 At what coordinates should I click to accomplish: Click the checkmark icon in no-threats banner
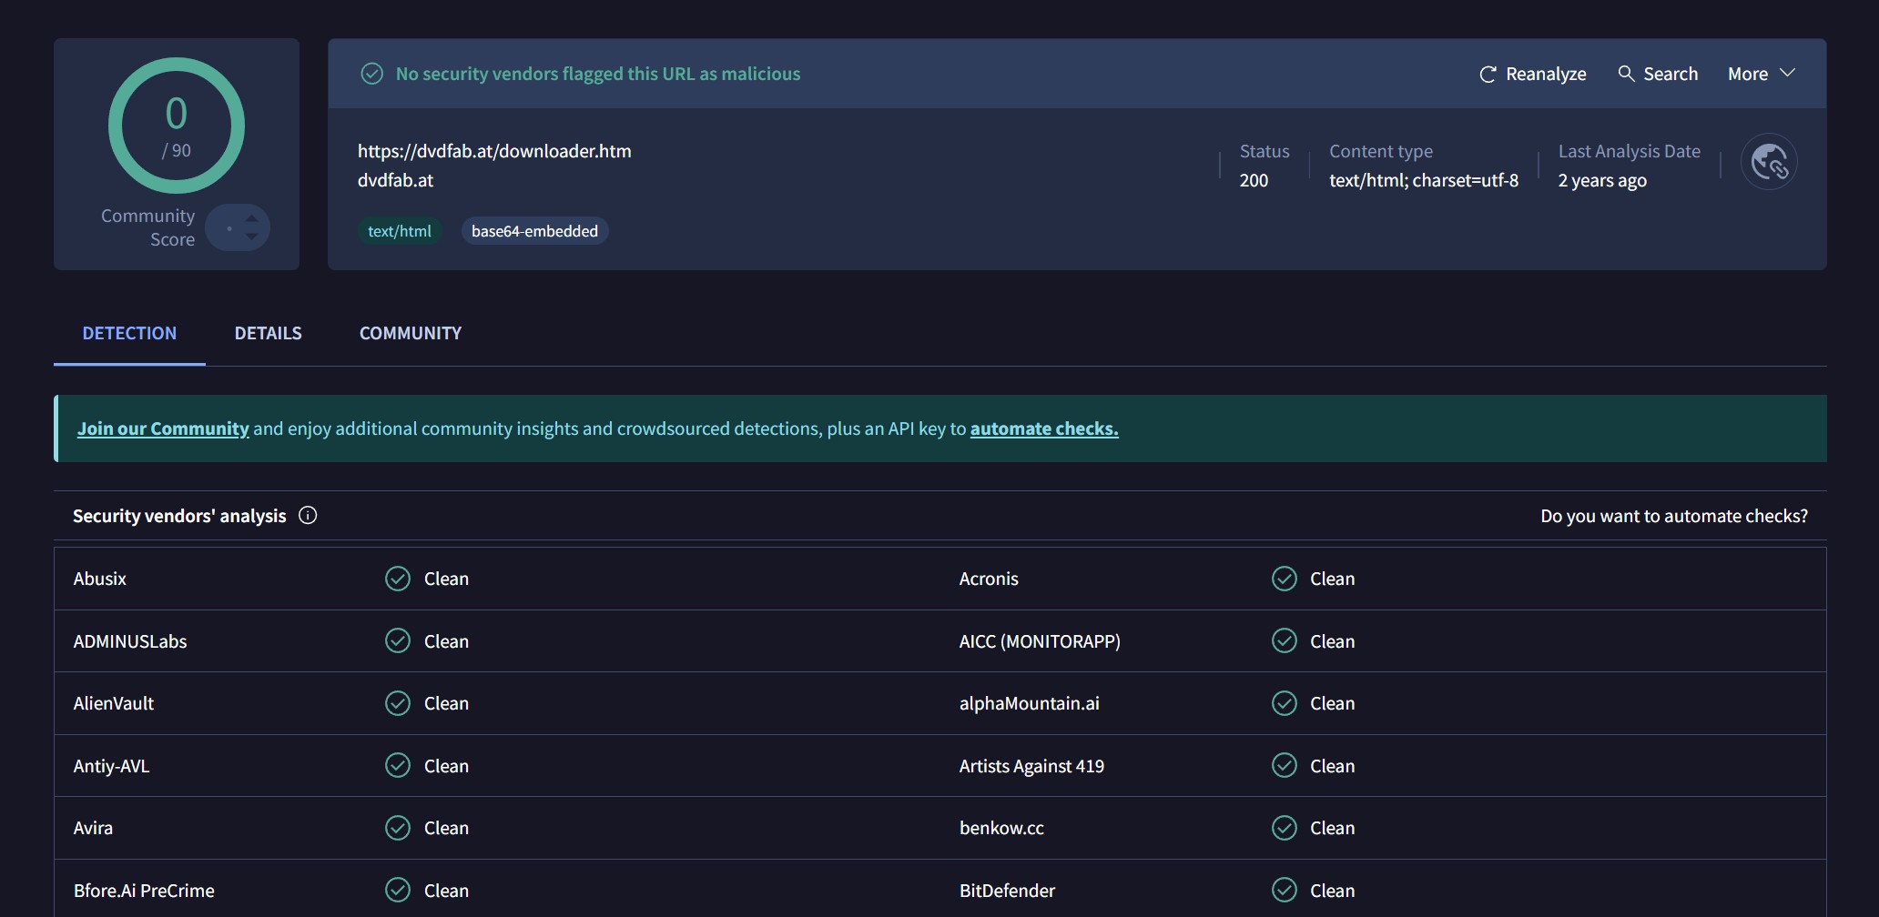tap(371, 74)
